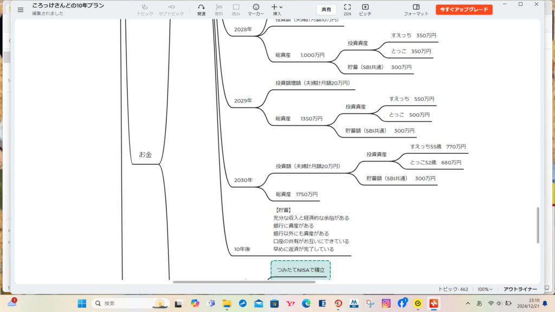Click the サブトピック (Subtopic) toolbar icon
This screenshot has width=555, height=312.
[171, 10]
